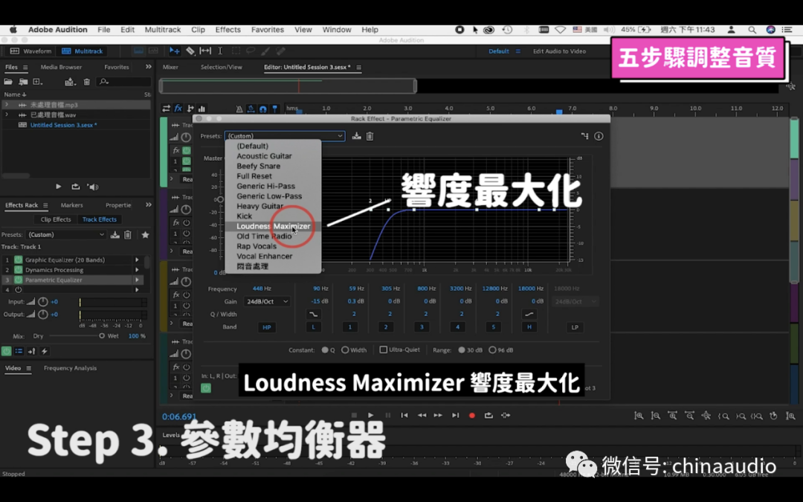The height and width of the screenshot is (502, 803).
Task: Toggle power of Graphic Equalizer effect
Action: (19, 260)
